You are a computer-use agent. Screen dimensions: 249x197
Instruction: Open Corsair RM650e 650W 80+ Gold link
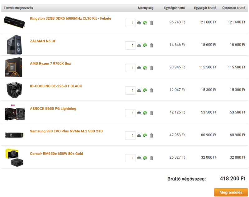56,154
